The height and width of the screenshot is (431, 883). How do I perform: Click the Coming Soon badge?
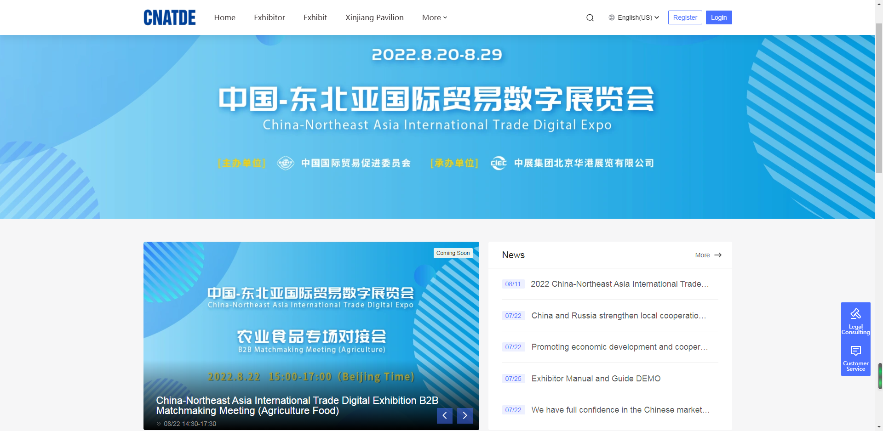(453, 253)
